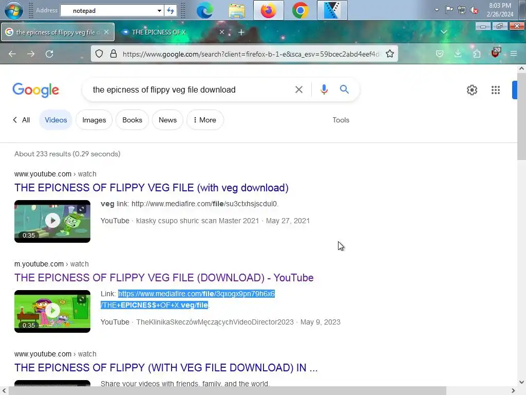Image resolution: width=526 pixels, height=395 pixels.
Task: Open the Windows Start orb
Action: tap(13, 10)
